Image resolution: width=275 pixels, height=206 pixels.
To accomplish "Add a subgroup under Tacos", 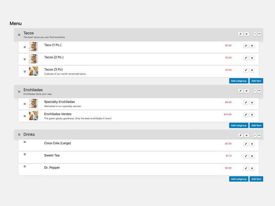I will [239, 81].
